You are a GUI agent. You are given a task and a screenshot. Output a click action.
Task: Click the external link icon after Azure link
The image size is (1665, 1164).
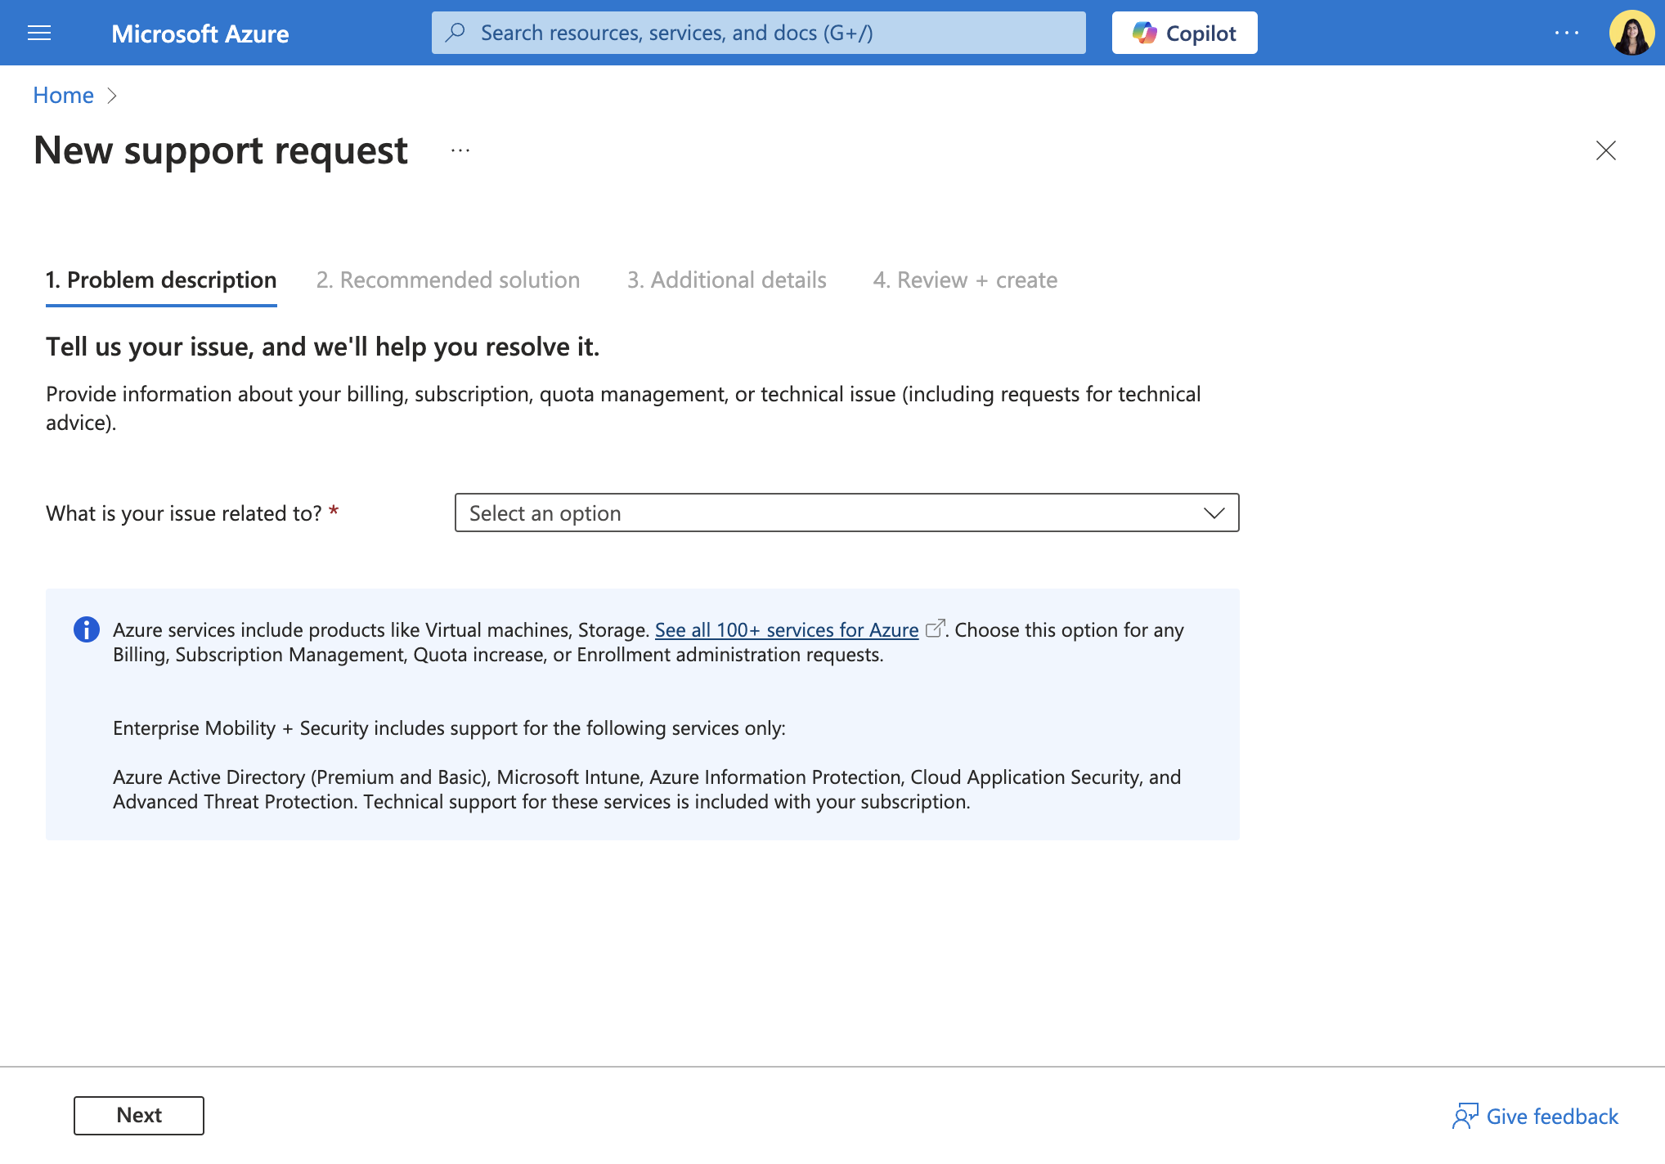[935, 629]
